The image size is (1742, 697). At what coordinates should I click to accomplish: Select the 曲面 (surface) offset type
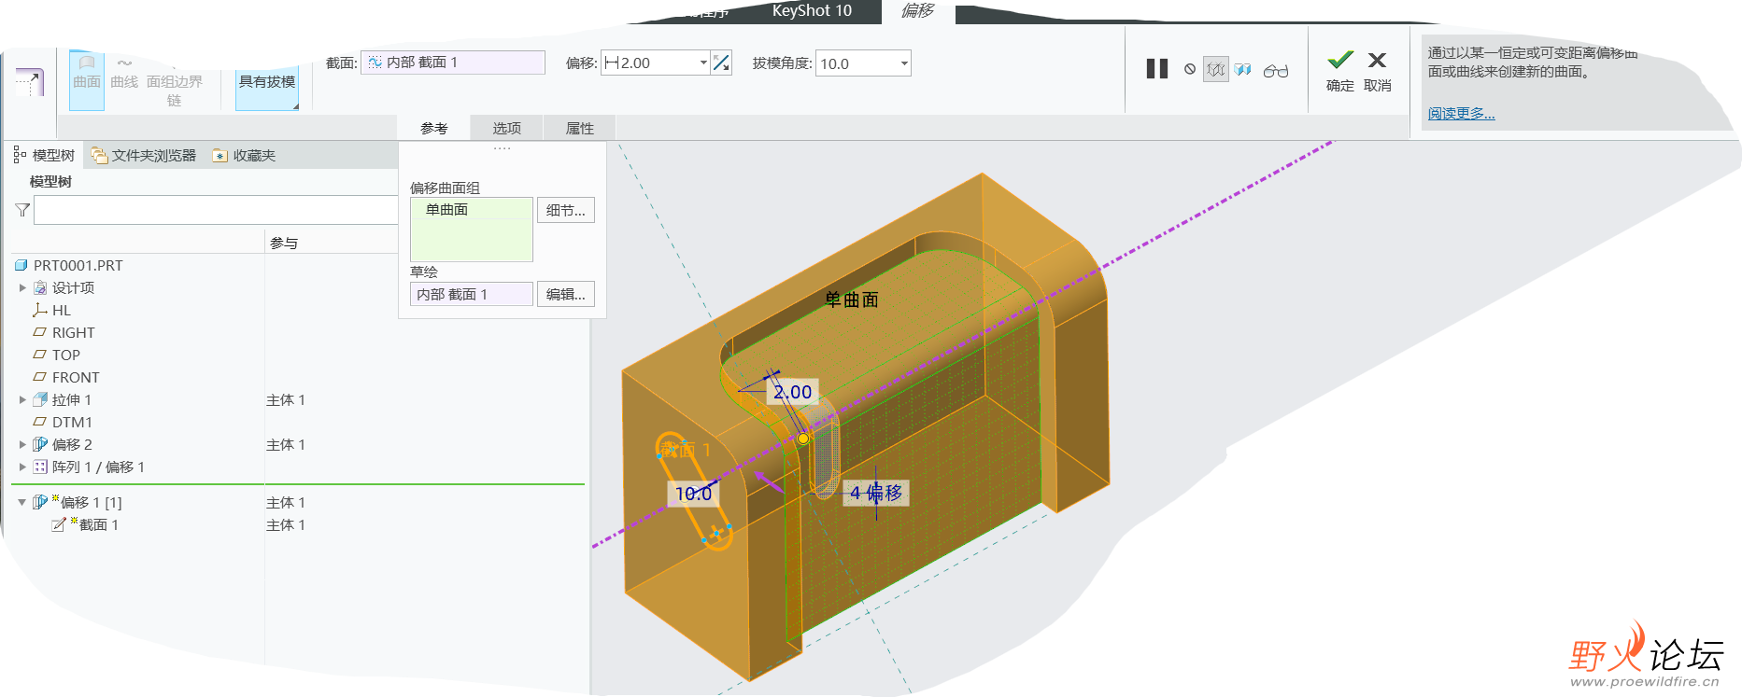(87, 80)
